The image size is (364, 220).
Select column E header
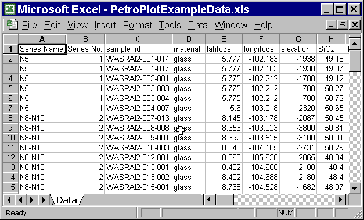(224, 39)
